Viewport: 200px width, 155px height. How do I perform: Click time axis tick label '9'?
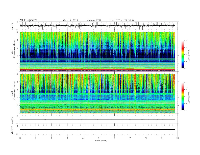(x=162, y=138)
